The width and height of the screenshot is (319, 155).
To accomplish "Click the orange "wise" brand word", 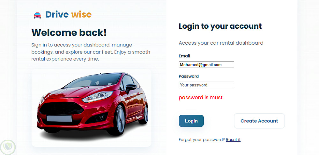I will click(x=81, y=14).
